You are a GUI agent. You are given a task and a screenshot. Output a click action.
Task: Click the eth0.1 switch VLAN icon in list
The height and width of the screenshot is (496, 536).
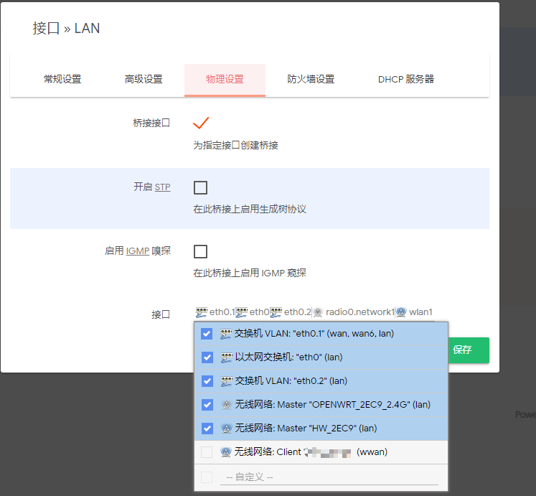pos(226,334)
